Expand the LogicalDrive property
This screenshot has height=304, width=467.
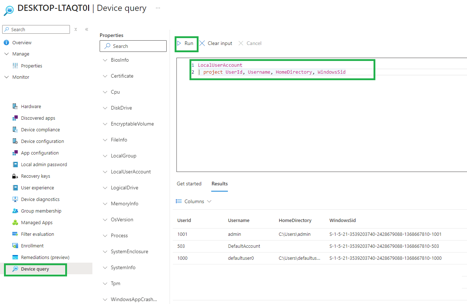[x=105, y=188]
